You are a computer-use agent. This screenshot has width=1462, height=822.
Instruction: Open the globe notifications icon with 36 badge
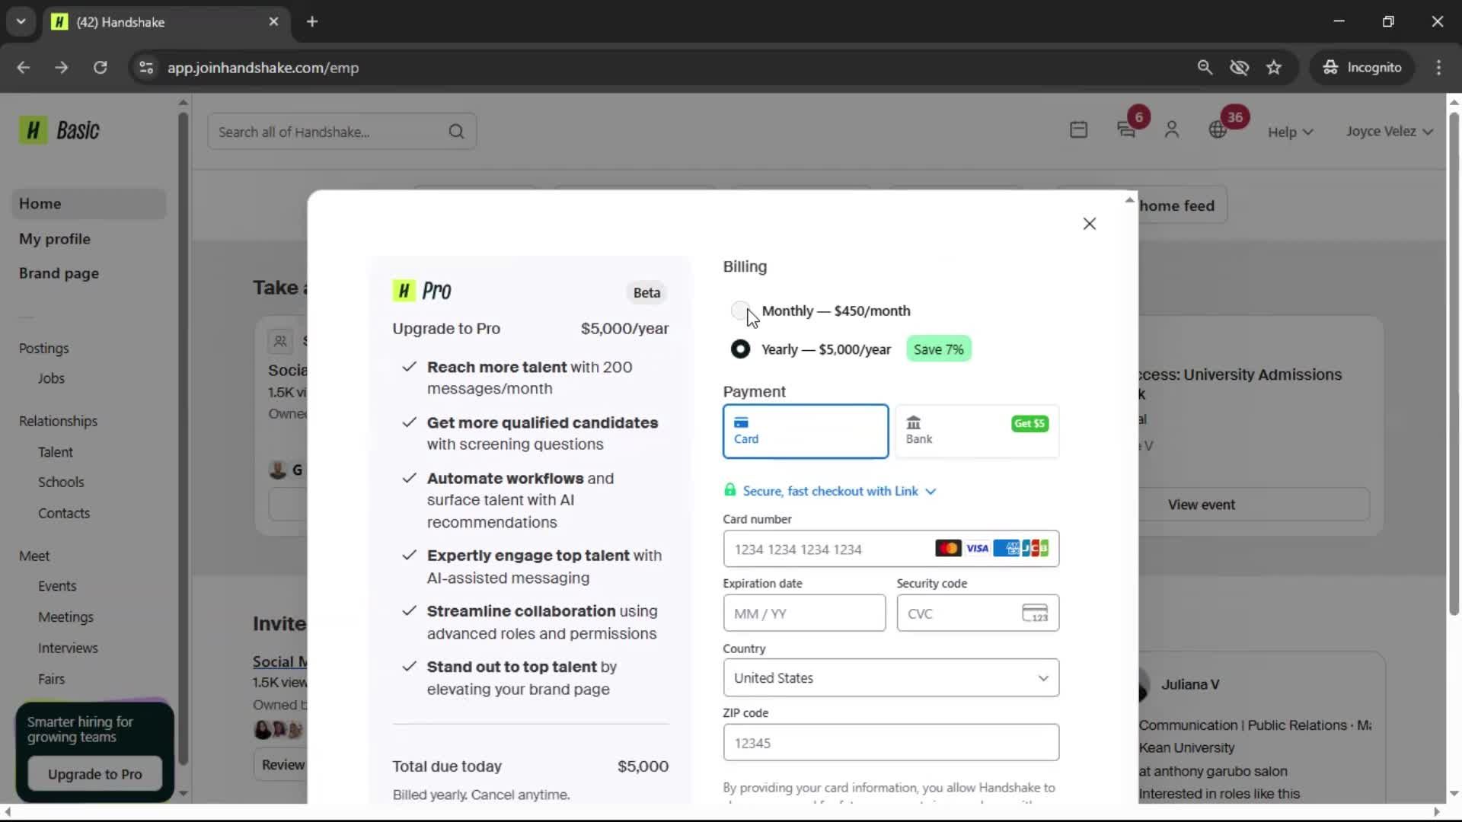click(1218, 130)
